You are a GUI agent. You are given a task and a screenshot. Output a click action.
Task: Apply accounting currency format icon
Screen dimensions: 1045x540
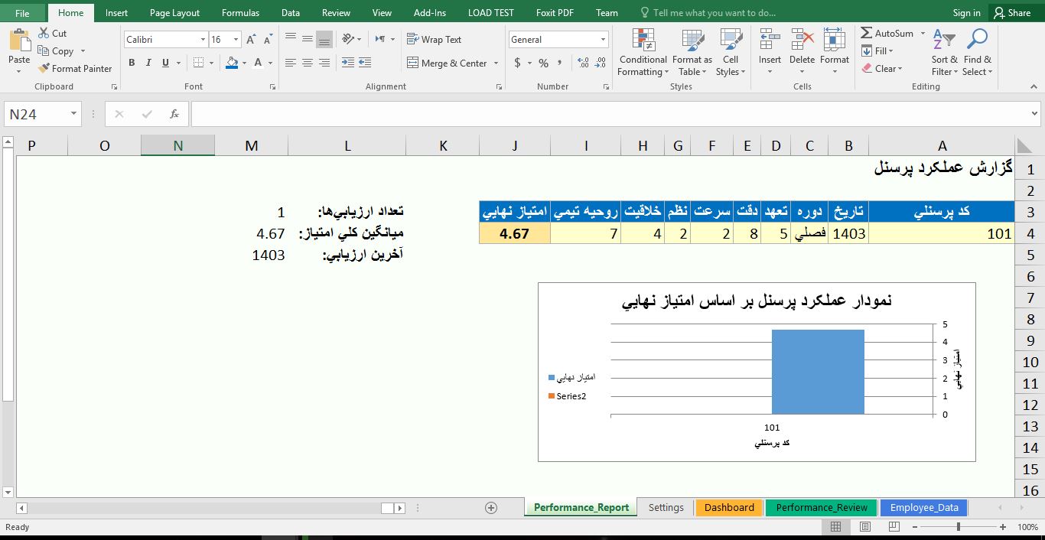pyautogui.click(x=518, y=63)
